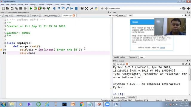Open Chrome from Windows taskbar
The width and height of the screenshot is (191, 107).
82,104
